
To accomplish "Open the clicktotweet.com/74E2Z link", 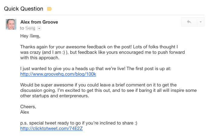I will [51, 128].
